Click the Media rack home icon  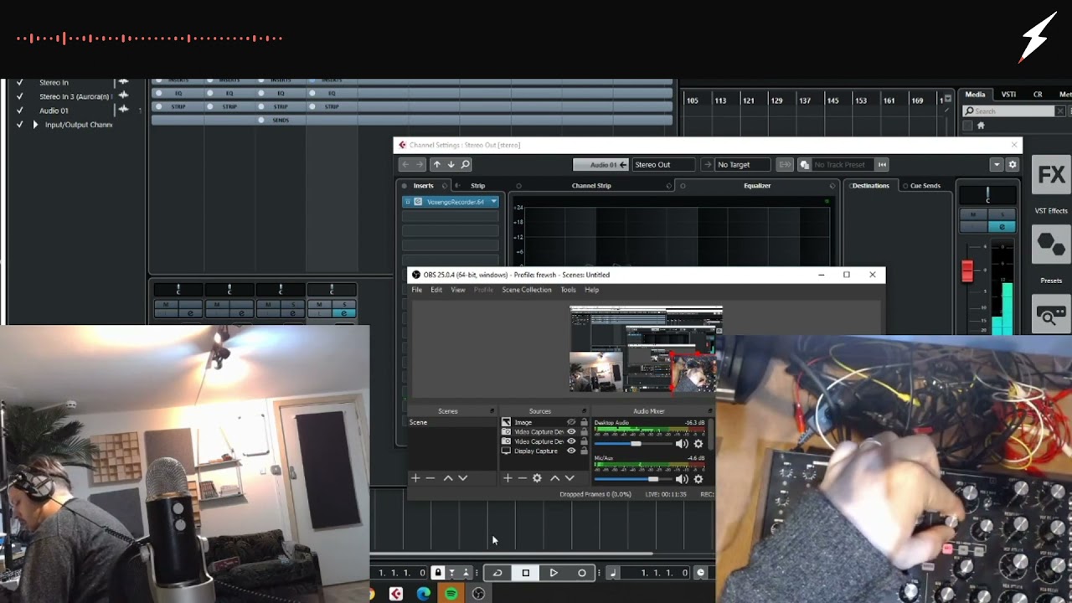pos(981,126)
